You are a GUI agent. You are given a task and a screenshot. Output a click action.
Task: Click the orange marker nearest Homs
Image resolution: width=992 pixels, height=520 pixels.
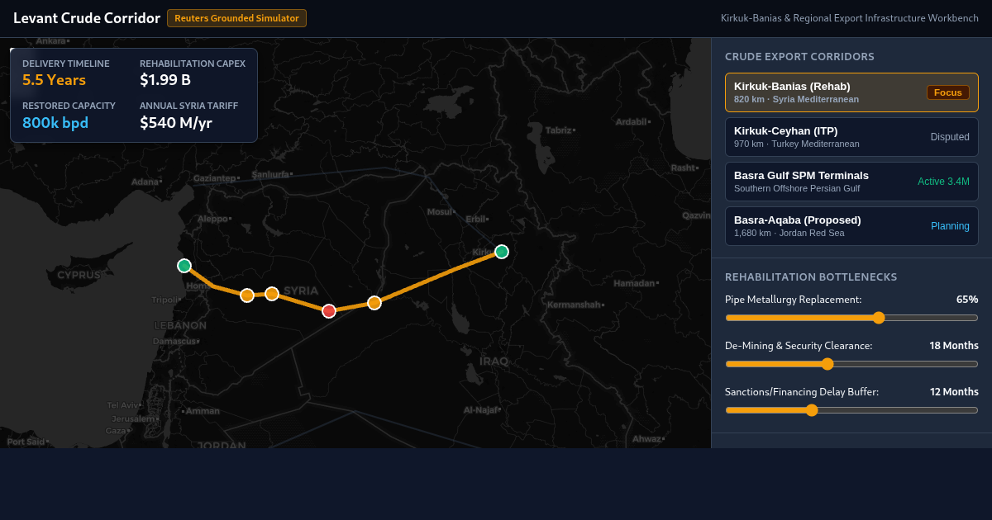point(246,295)
